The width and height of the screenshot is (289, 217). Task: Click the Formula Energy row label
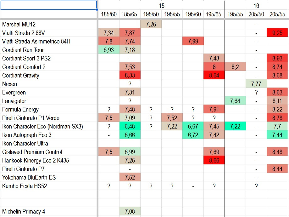point(20,109)
